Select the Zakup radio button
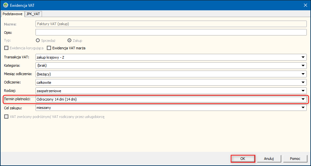Viewport: 311px width, 166px height. [x=69, y=40]
